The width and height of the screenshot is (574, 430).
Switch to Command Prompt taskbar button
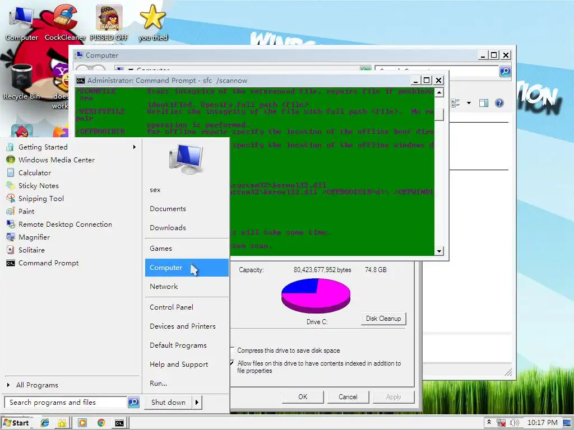click(x=119, y=423)
